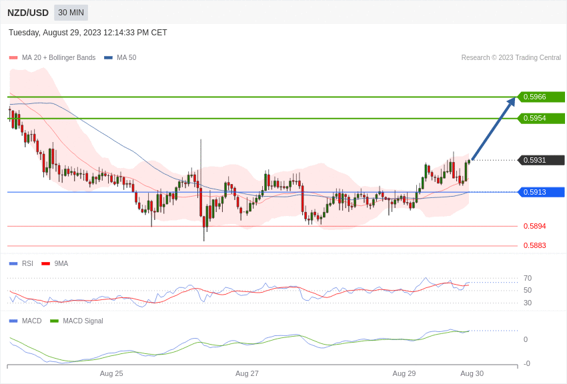Click the Research © 2023 Trading Central credit
The width and height of the screenshot is (567, 384).
point(511,58)
